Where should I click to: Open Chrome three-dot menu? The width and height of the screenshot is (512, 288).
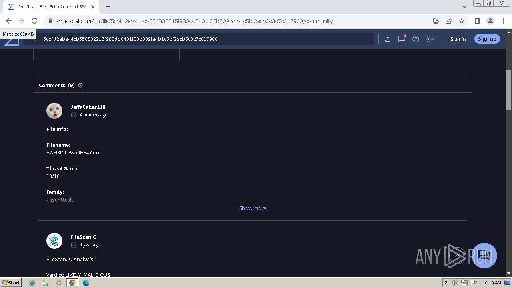click(x=503, y=21)
